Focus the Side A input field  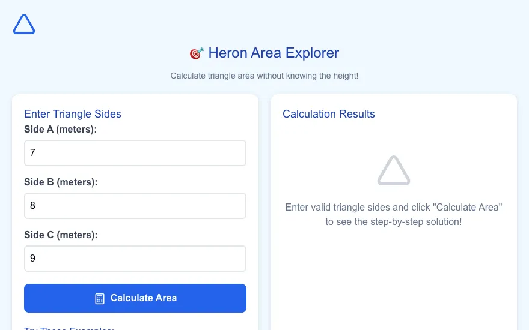(x=135, y=153)
